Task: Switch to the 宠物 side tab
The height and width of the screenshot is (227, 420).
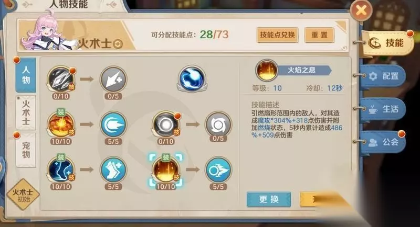Action: 26,150
